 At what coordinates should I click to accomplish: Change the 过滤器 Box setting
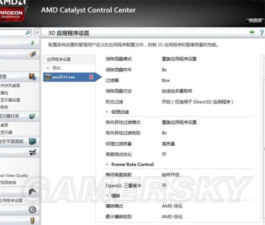[x=166, y=80]
